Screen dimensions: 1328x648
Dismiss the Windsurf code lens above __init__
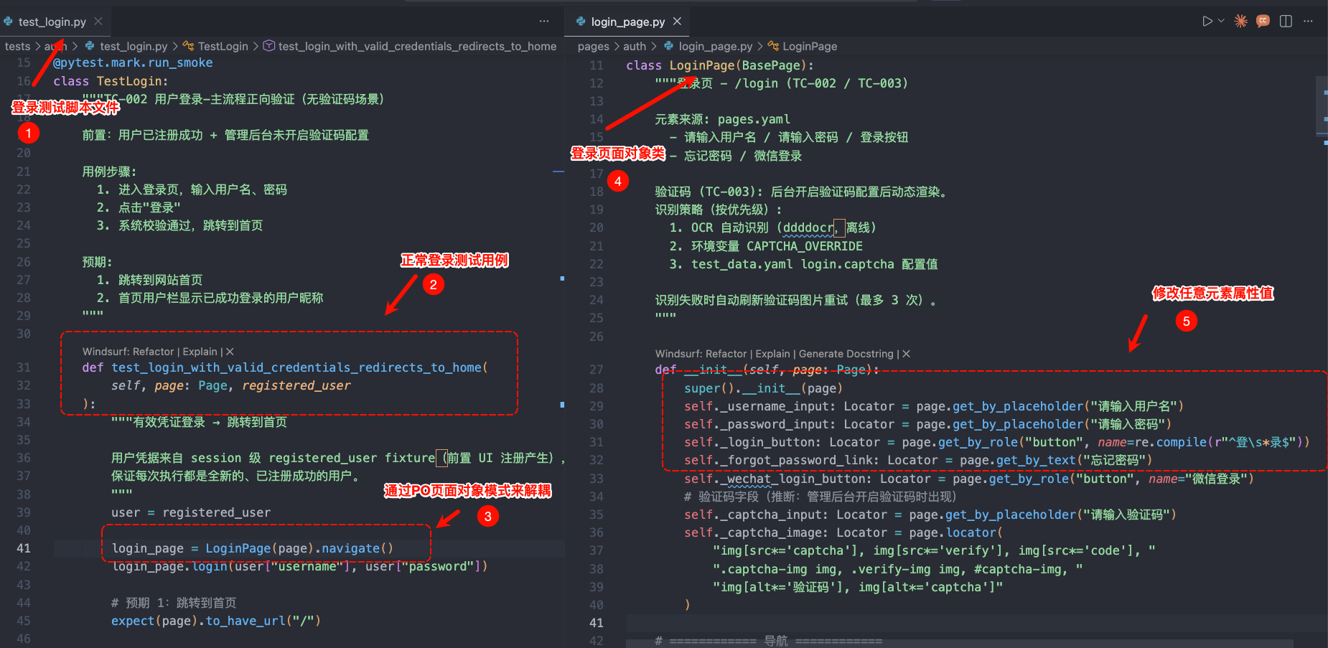coord(906,354)
